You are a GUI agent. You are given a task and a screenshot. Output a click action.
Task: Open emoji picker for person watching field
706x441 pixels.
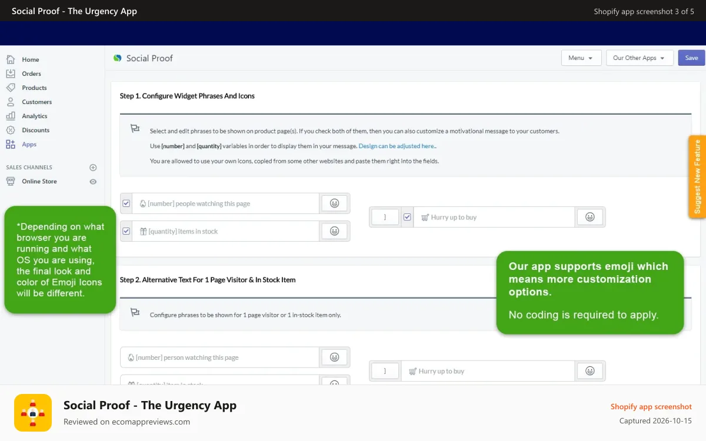(334, 357)
